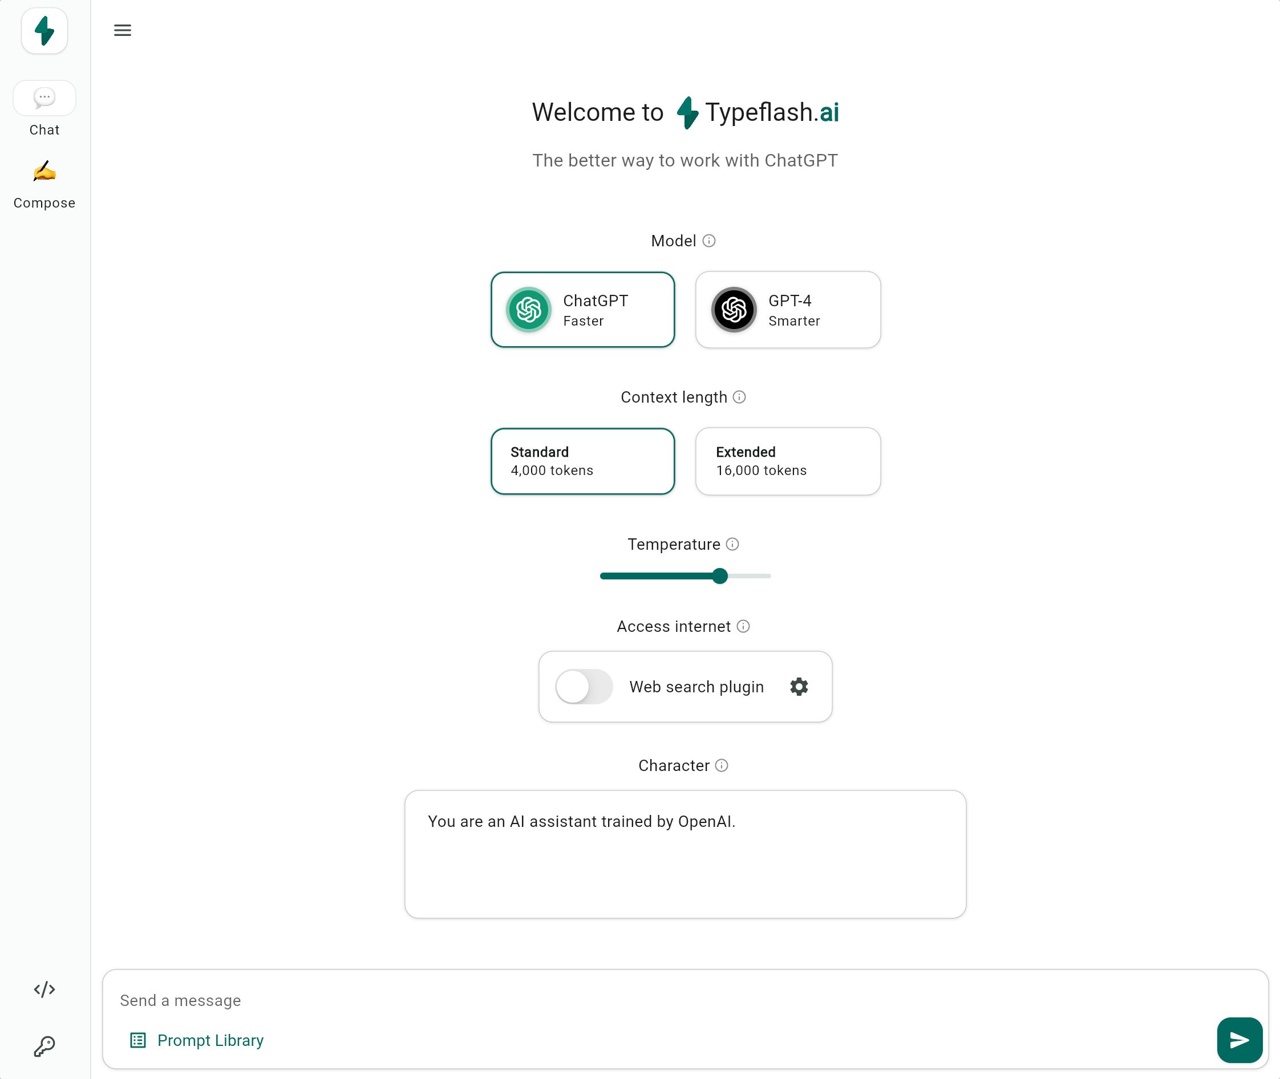
Task: Select the GPT-4 Smarter model
Action: pyautogui.click(x=788, y=310)
